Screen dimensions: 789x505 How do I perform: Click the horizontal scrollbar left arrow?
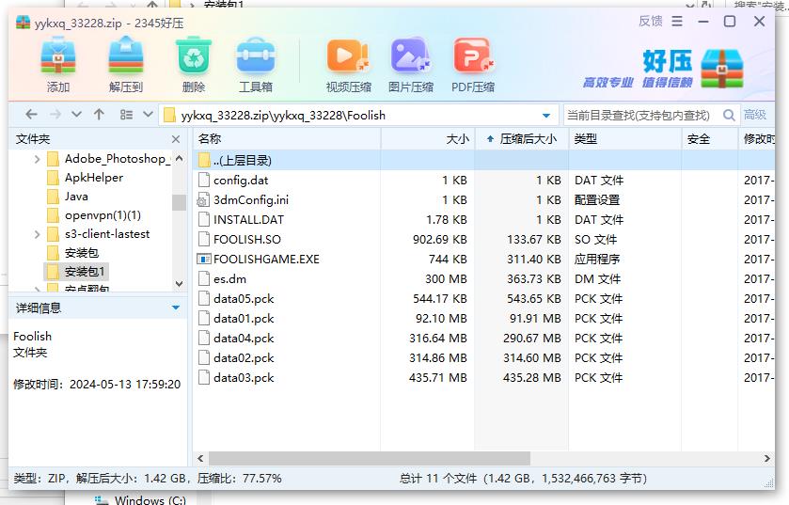(200, 458)
